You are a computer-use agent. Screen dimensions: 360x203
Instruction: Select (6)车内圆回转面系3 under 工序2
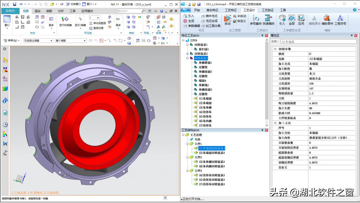[x=212, y=166]
